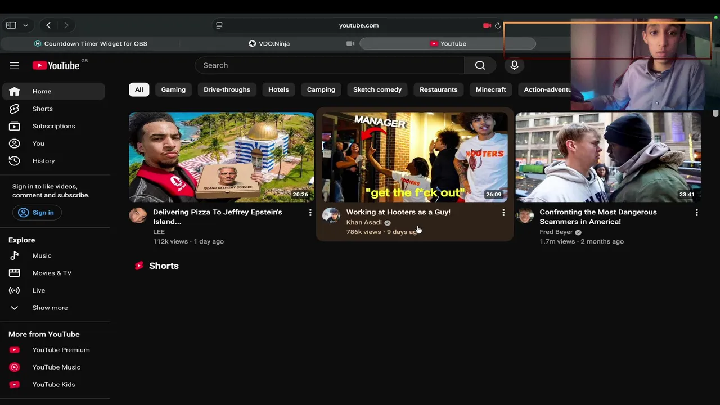Click the Shorts section heading
This screenshot has height=405, width=720.
click(164, 265)
